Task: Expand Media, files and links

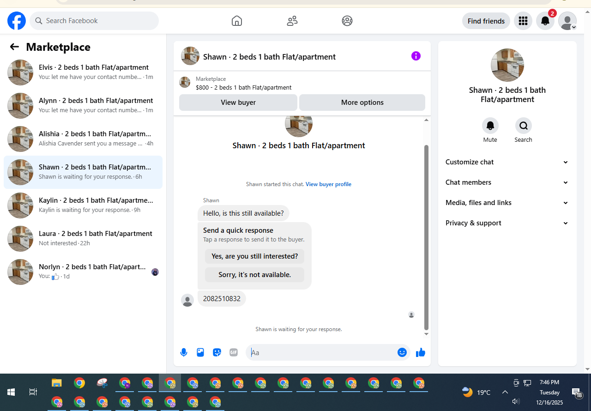Action: (x=507, y=203)
